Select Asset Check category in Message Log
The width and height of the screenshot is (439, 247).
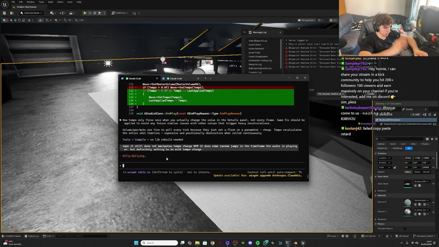[x=254, y=45]
